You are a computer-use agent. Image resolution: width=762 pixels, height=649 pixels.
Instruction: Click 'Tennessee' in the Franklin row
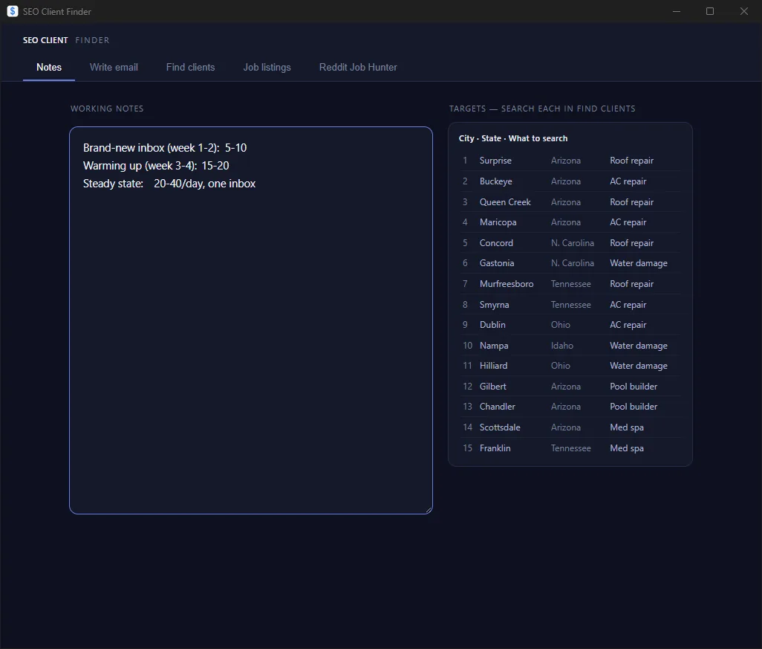click(x=570, y=448)
